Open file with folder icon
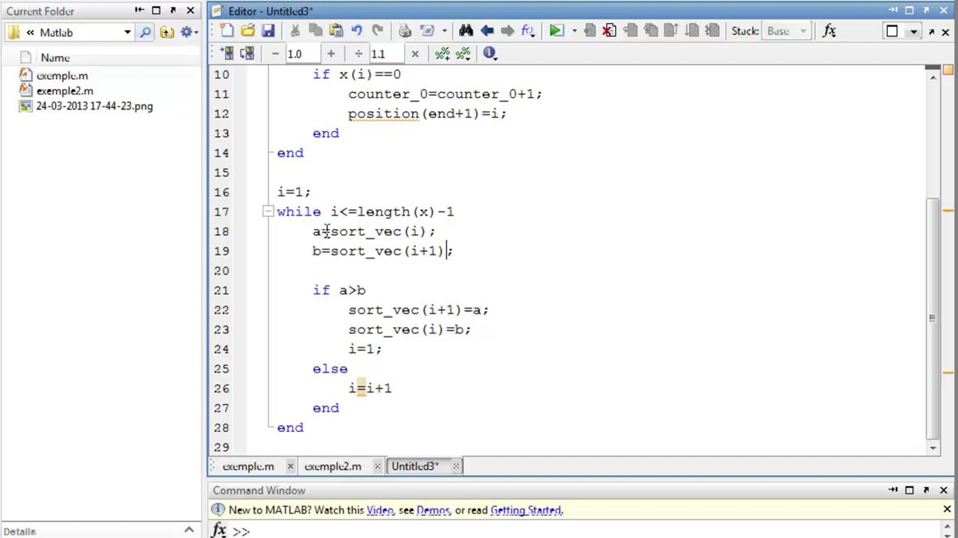The height and width of the screenshot is (538, 958). coord(248,31)
